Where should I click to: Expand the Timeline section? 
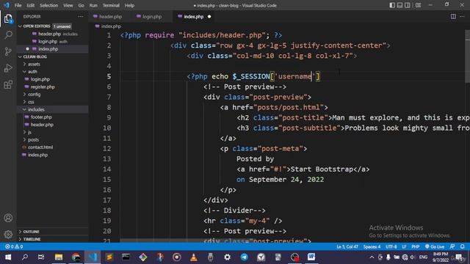coord(52,239)
